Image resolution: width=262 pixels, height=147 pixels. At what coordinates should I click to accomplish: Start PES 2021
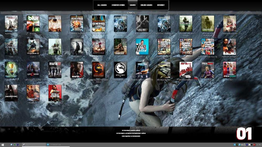click(x=230, y=70)
